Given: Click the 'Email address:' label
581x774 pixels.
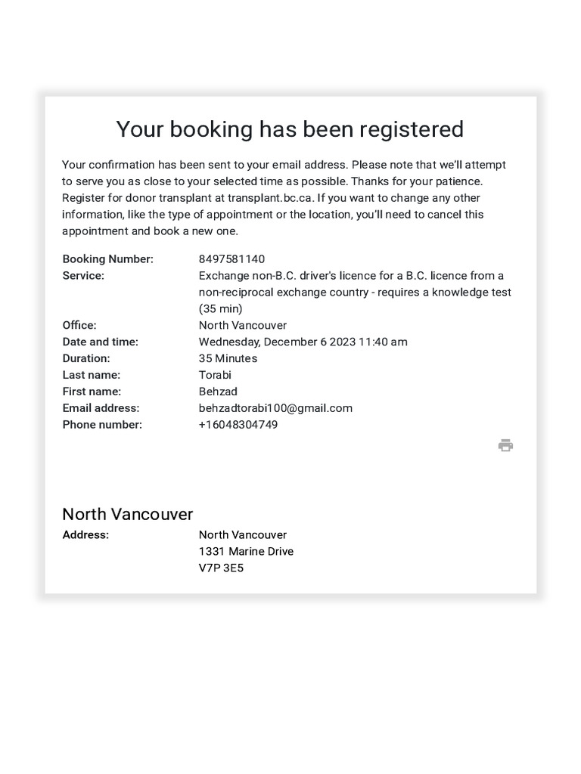Looking at the screenshot, I should pos(101,408).
